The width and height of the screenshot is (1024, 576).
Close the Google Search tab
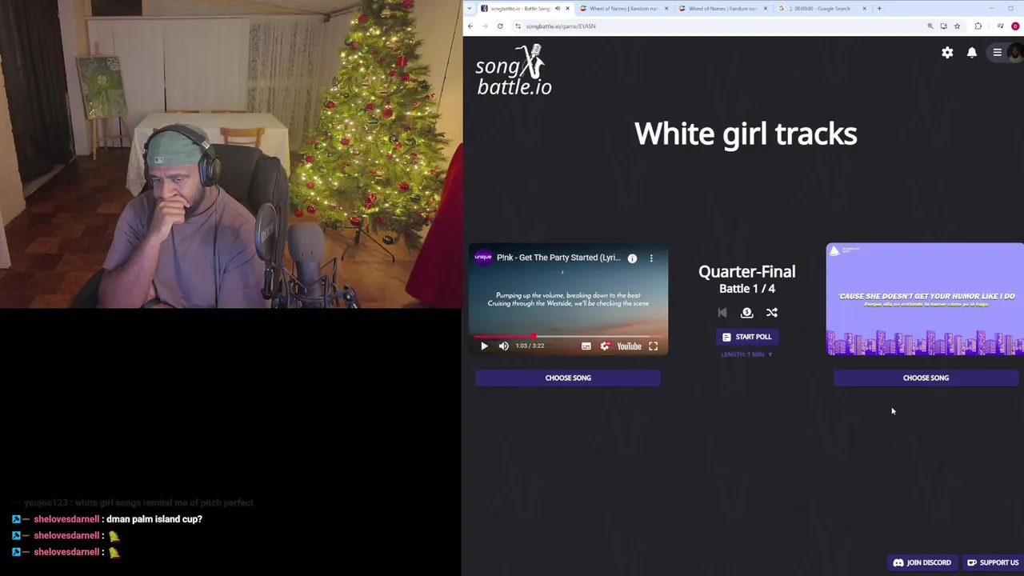[864, 9]
